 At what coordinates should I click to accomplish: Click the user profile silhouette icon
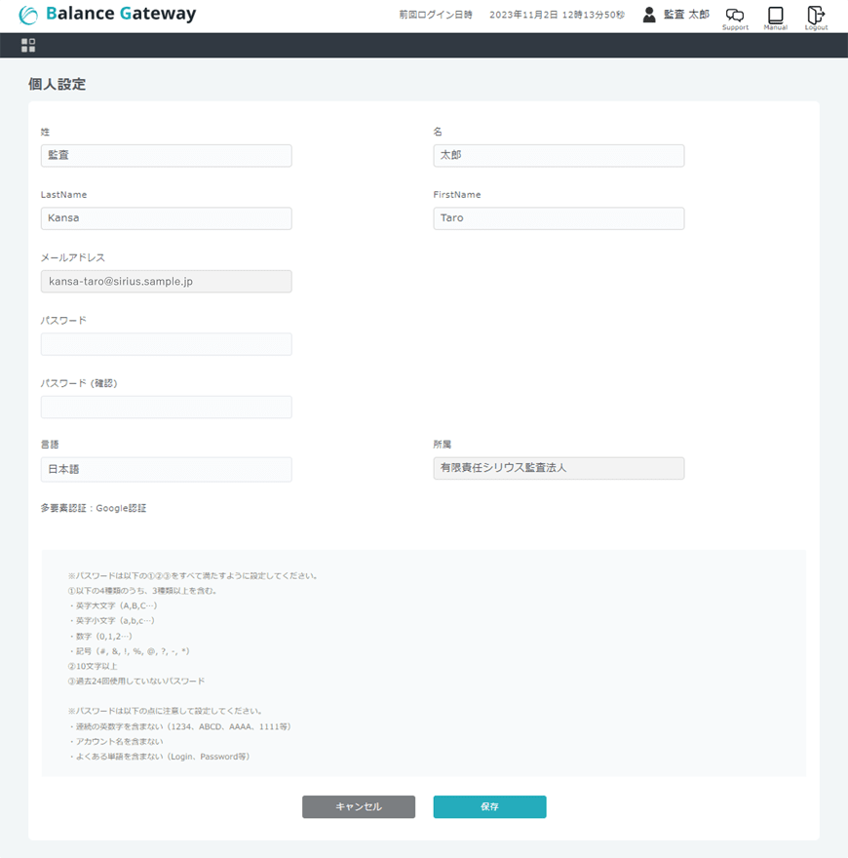[x=649, y=15]
